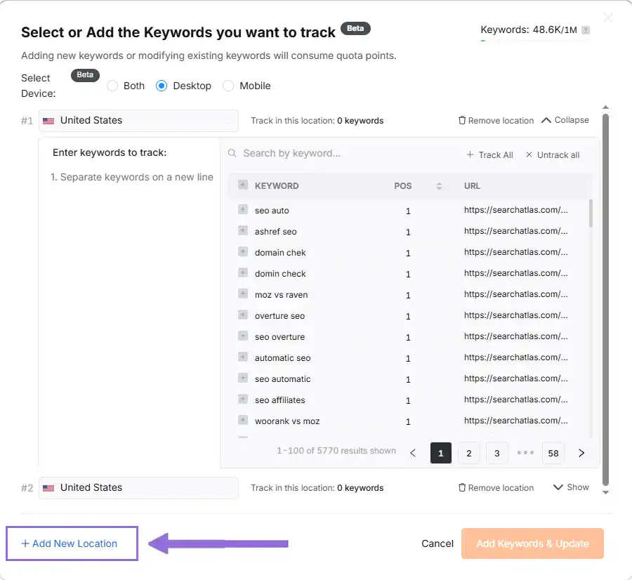Viewport: 632px width, 580px height.
Task: Choose the Mobile device radio option
Action: point(228,86)
